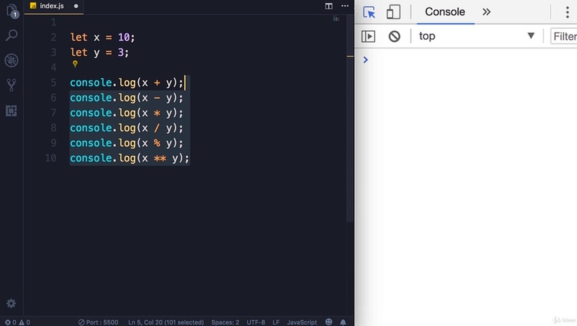Change end of line sequence LF
The width and height of the screenshot is (577, 326).
click(276, 322)
